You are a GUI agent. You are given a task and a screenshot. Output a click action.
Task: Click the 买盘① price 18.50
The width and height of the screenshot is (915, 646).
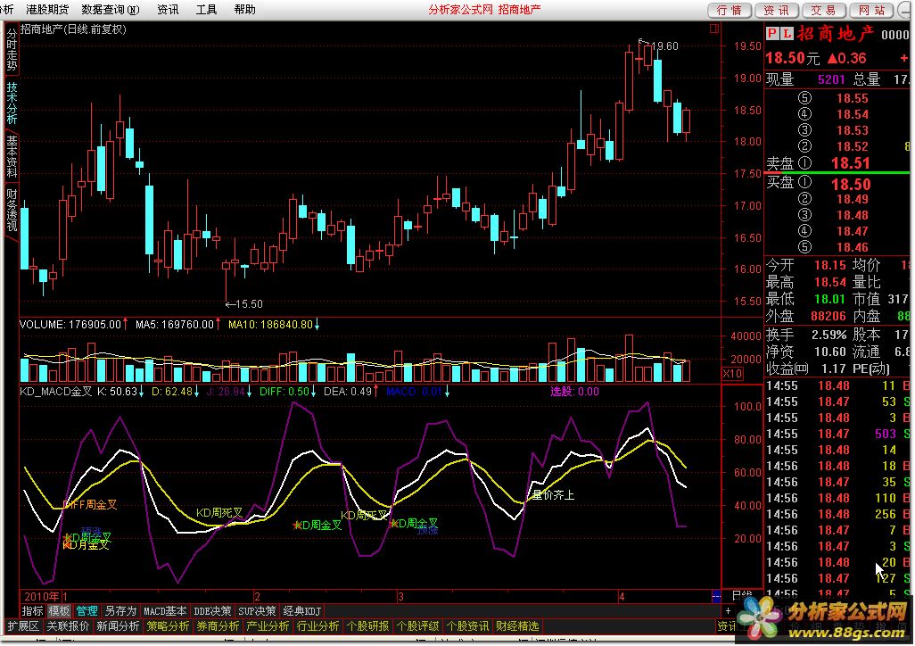click(x=851, y=185)
